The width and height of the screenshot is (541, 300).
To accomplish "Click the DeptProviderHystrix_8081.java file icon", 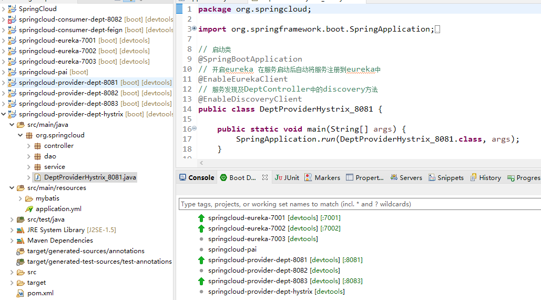I will click(38, 177).
